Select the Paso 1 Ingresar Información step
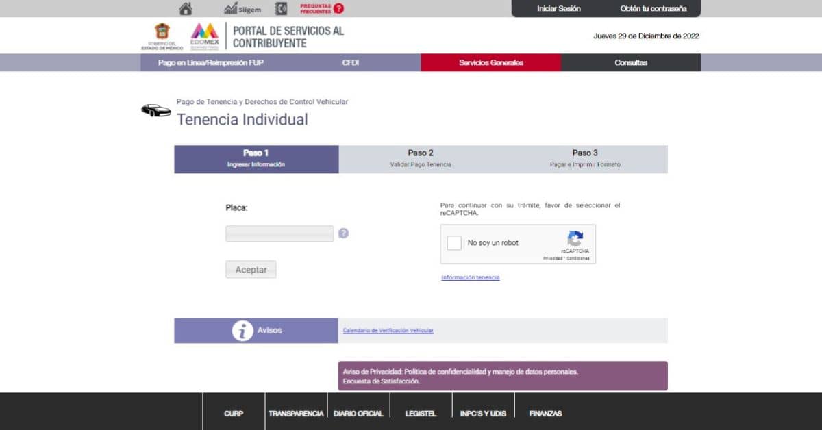822x430 pixels. pyautogui.click(x=256, y=159)
